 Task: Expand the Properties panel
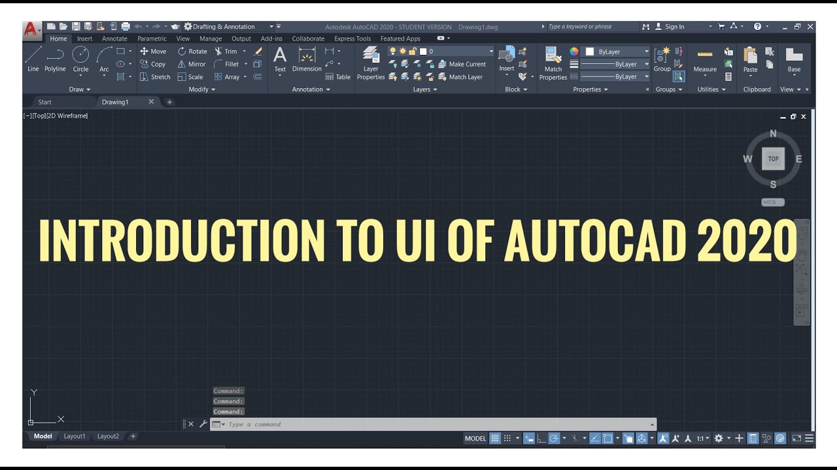(590, 89)
